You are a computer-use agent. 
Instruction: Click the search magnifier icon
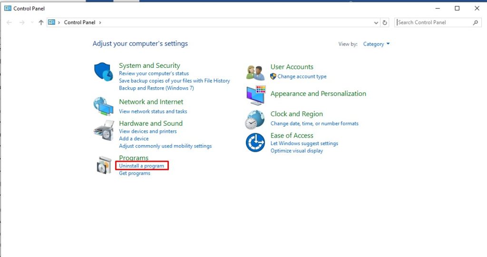(476, 23)
